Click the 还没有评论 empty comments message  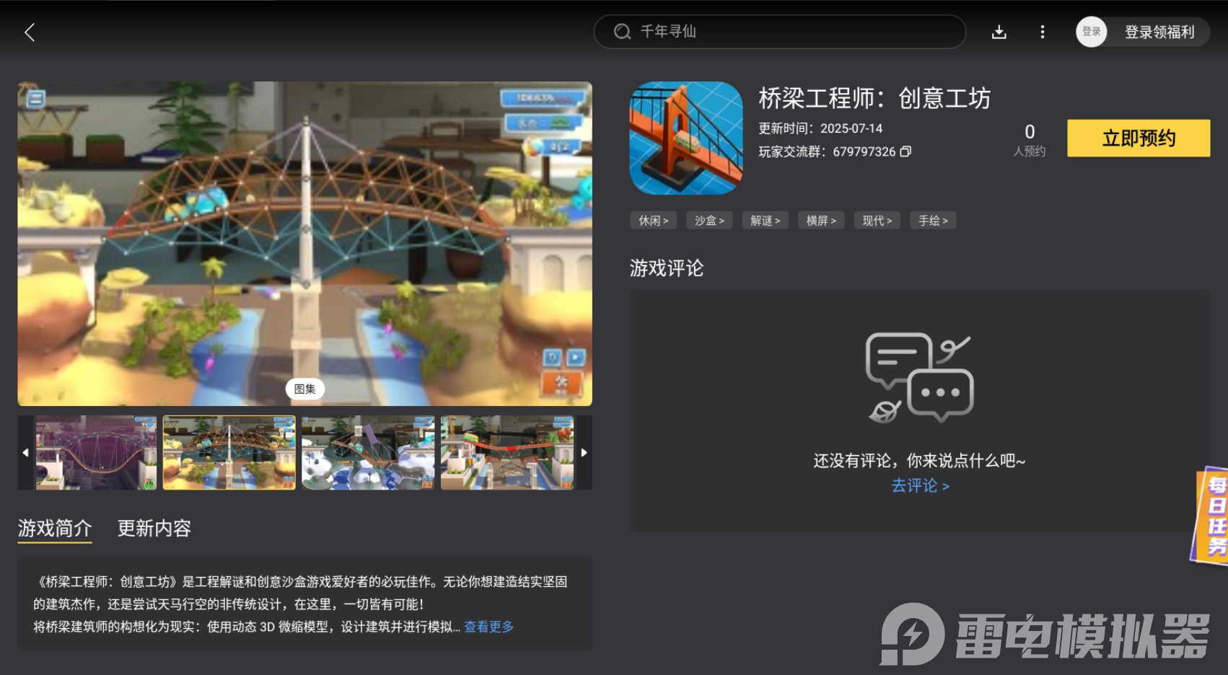point(920,461)
